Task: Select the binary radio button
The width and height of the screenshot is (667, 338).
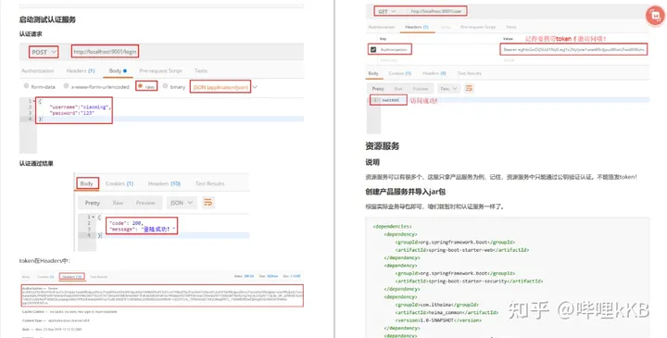Action: click(165, 86)
